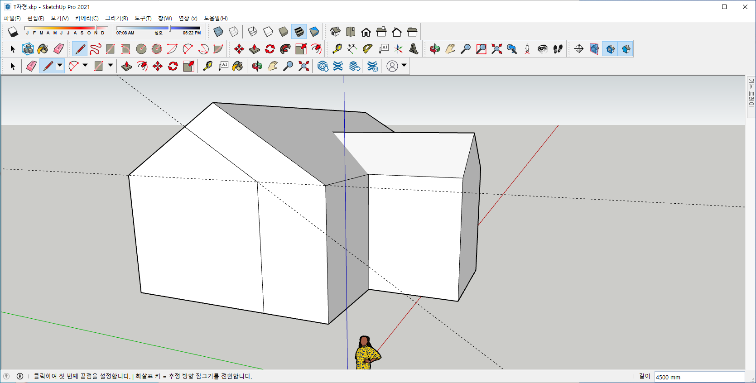Switch to Back view

point(397,32)
